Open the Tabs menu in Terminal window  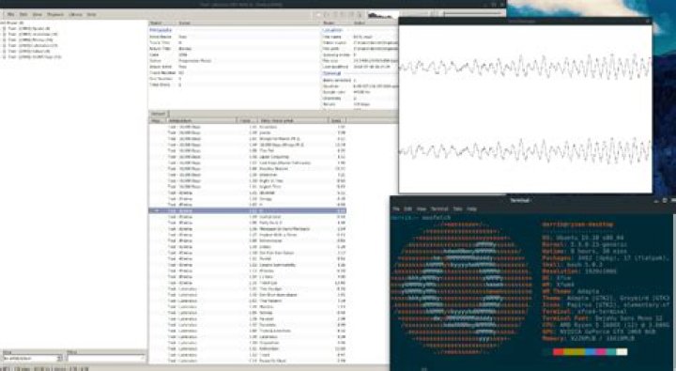coord(457,209)
